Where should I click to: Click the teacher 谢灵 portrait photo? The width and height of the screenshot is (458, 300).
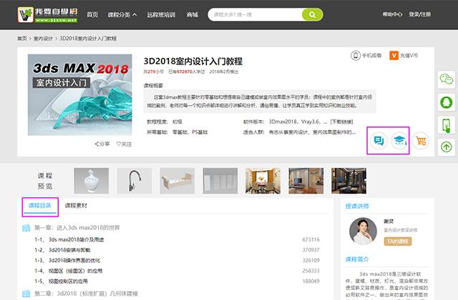(x=363, y=231)
